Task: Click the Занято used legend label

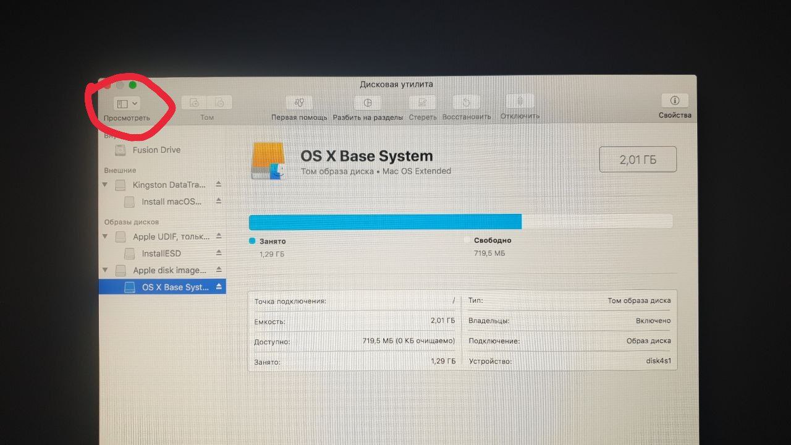Action: [273, 241]
